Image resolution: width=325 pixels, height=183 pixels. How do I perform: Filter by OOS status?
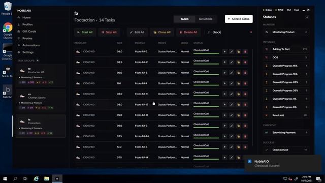tap(286, 57)
